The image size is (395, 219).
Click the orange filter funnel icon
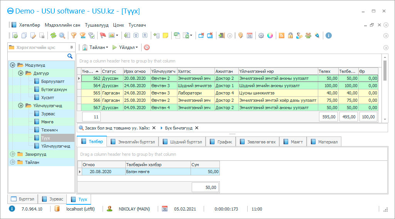73,35
